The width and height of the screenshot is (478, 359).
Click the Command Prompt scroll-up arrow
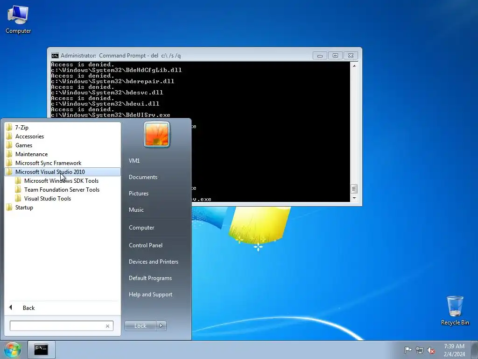(354, 65)
